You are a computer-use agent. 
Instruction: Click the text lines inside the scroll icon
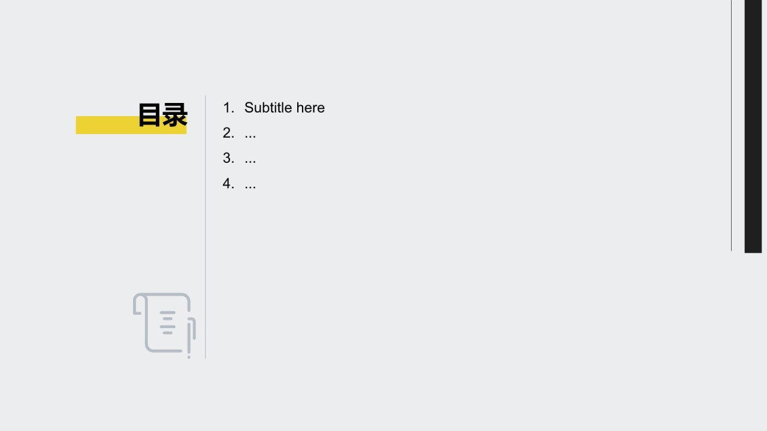[168, 323]
